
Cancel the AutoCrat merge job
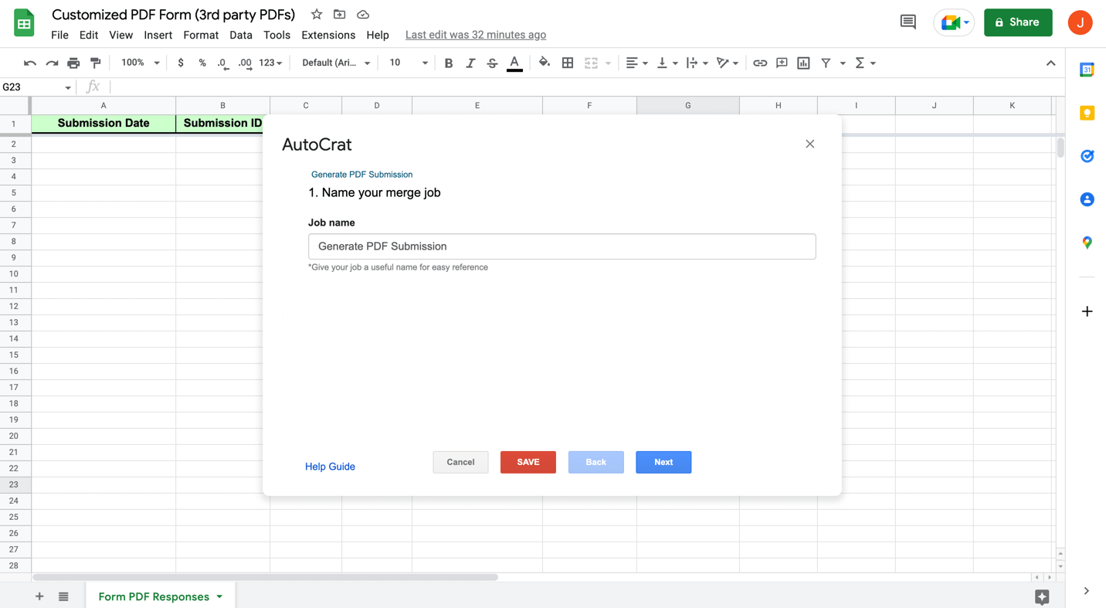460,462
